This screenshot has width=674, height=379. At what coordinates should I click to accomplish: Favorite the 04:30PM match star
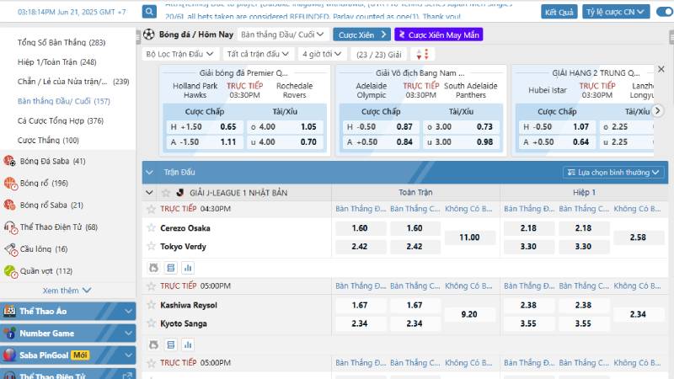click(x=151, y=209)
